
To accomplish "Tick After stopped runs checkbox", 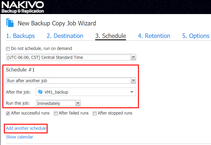I will [x=95, y=113].
